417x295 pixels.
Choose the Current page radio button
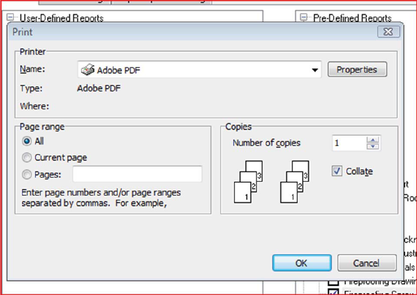(x=27, y=157)
